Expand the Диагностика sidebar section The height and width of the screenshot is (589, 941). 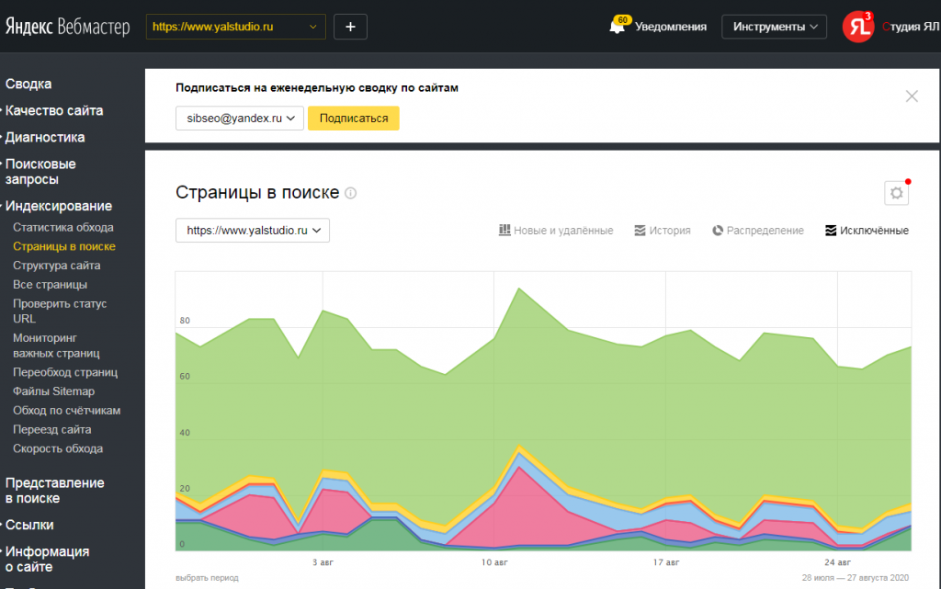(45, 137)
